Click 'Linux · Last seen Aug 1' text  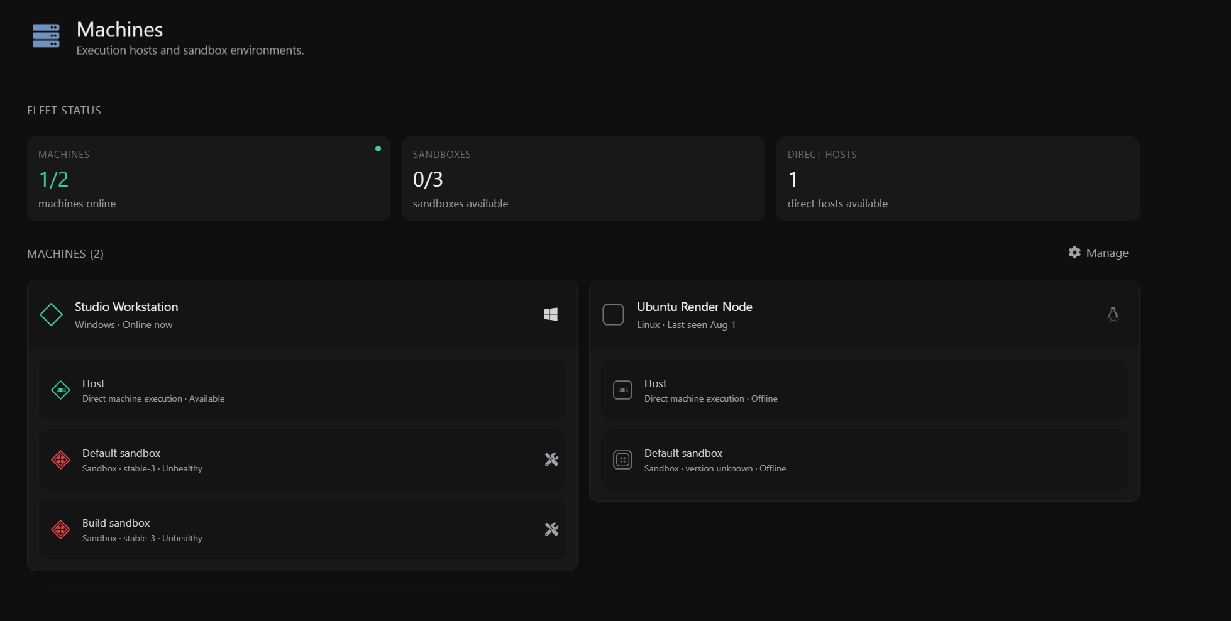pos(686,325)
